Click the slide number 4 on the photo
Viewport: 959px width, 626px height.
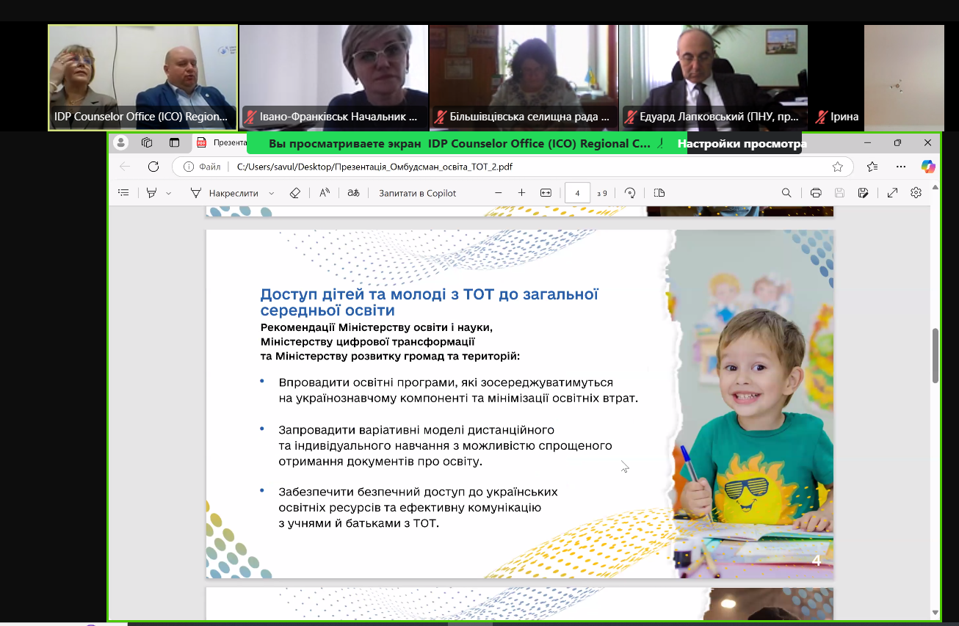tap(817, 561)
